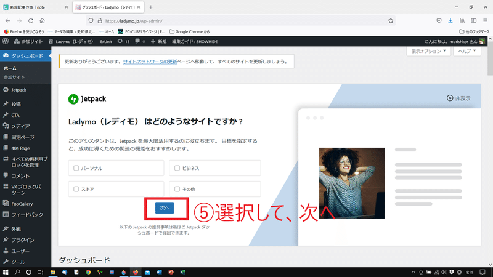
Task: Open comments bubble in admin bar
Action: [x=140, y=41]
